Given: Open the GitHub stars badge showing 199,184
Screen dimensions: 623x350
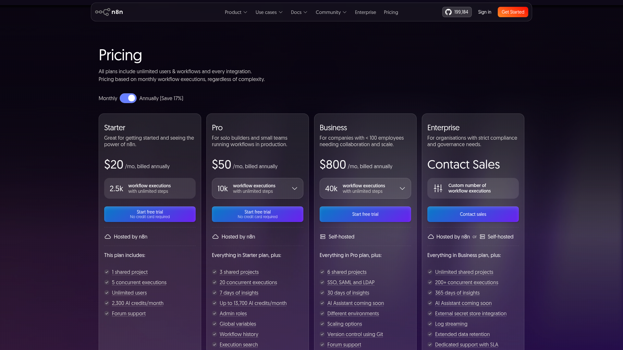Looking at the screenshot, I should [457, 12].
